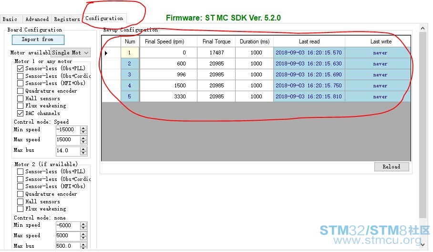This screenshot has height=252, width=433.
Task: Click the Last write column header
Action: (x=378, y=42)
